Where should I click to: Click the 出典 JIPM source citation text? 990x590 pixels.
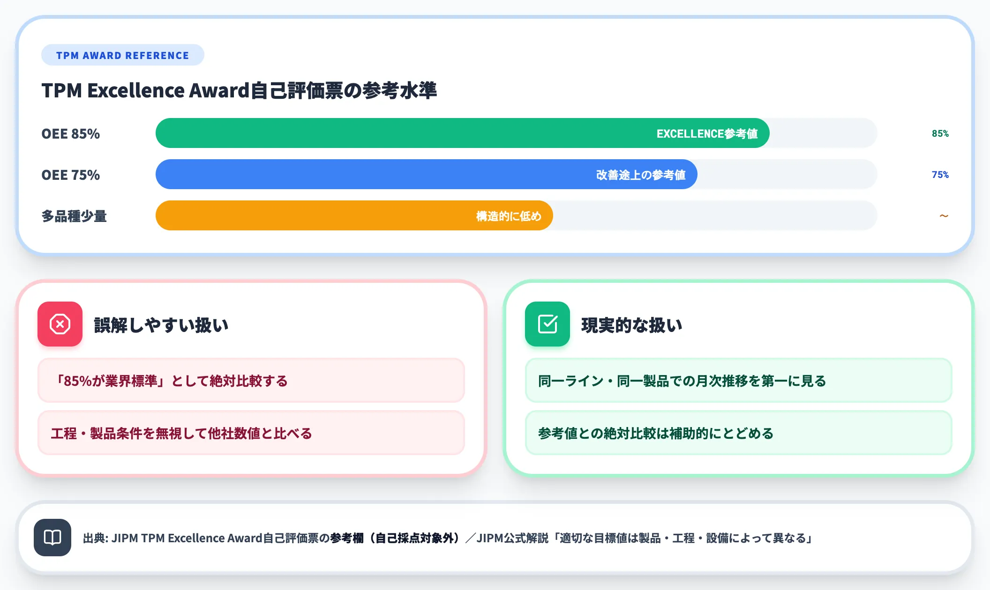pyautogui.click(x=448, y=538)
